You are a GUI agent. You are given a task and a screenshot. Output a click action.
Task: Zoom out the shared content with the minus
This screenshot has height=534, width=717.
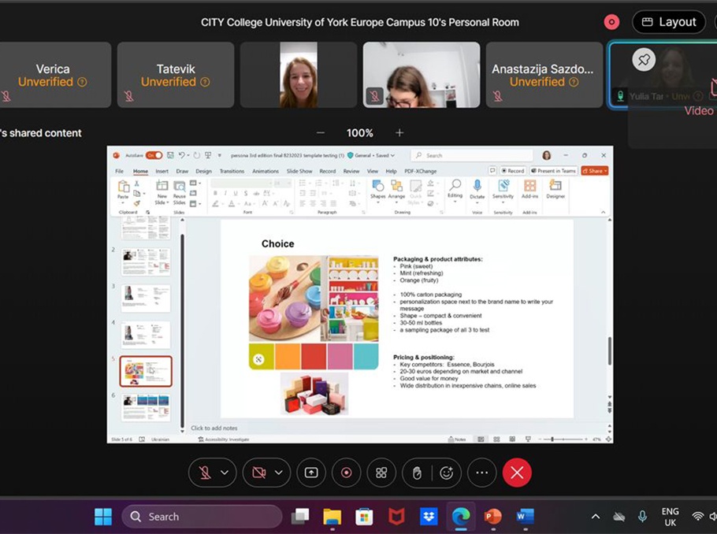(321, 132)
